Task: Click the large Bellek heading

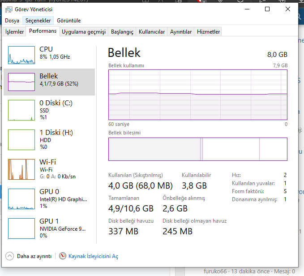Action: coord(124,52)
